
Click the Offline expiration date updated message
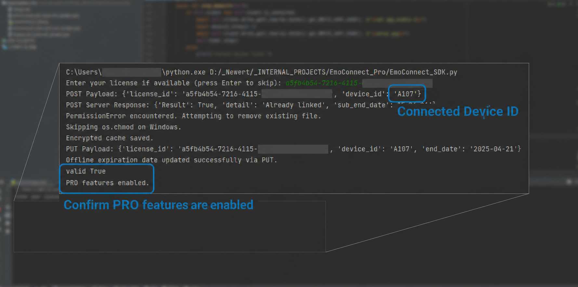click(171, 160)
